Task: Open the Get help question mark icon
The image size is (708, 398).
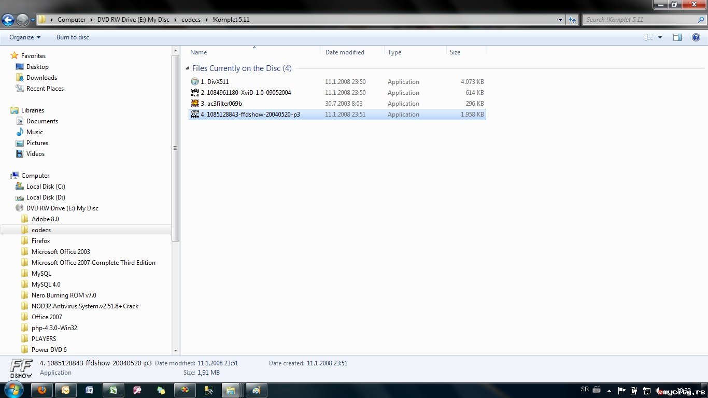Action: (x=696, y=37)
